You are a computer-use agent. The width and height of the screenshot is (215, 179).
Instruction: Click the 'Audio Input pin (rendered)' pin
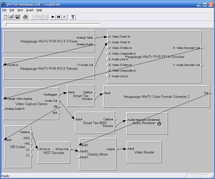click(x=126, y=120)
